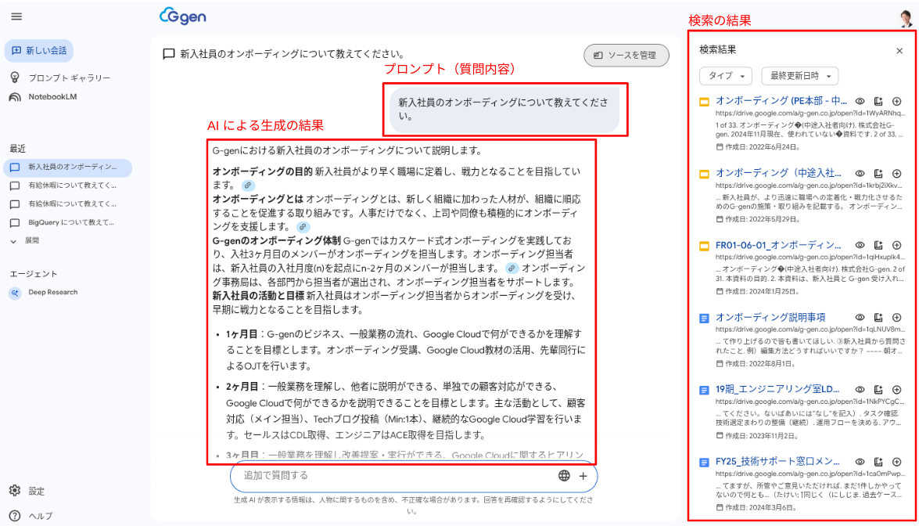
Task: Open result オンボーディング (PE本部 - 中...
Action: [x=781, y=101]
